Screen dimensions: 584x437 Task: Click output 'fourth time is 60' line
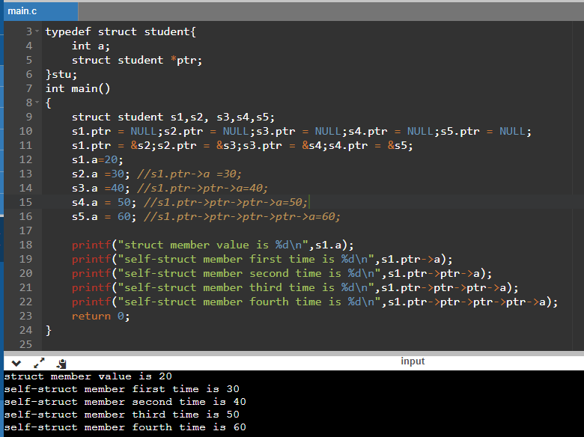click(125, 427)
